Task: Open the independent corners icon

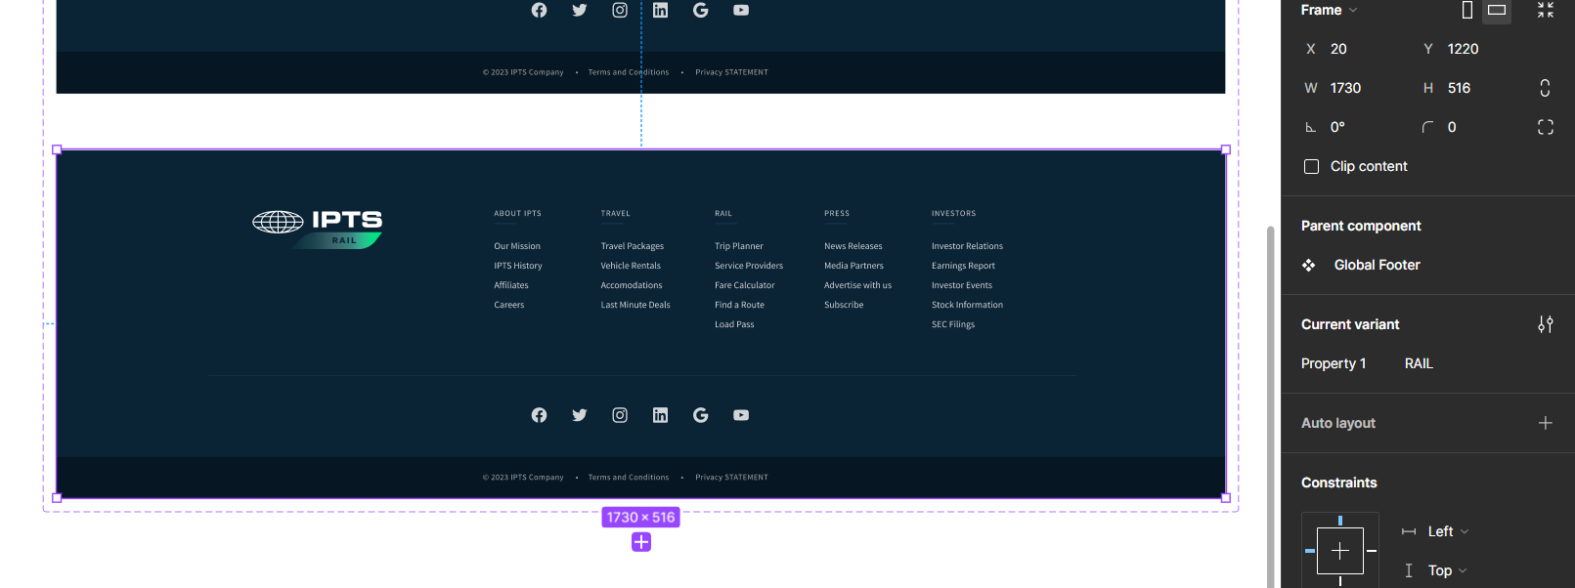Action: point(1546,127)
